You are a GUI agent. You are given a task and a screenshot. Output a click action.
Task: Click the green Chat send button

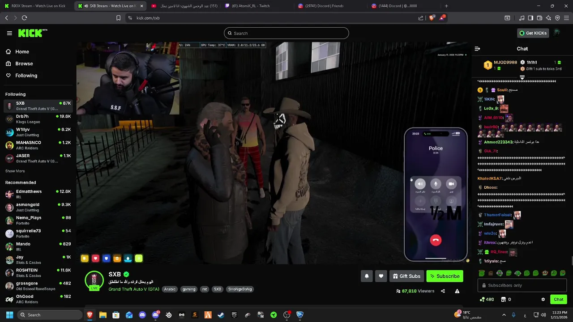point(559,300)
